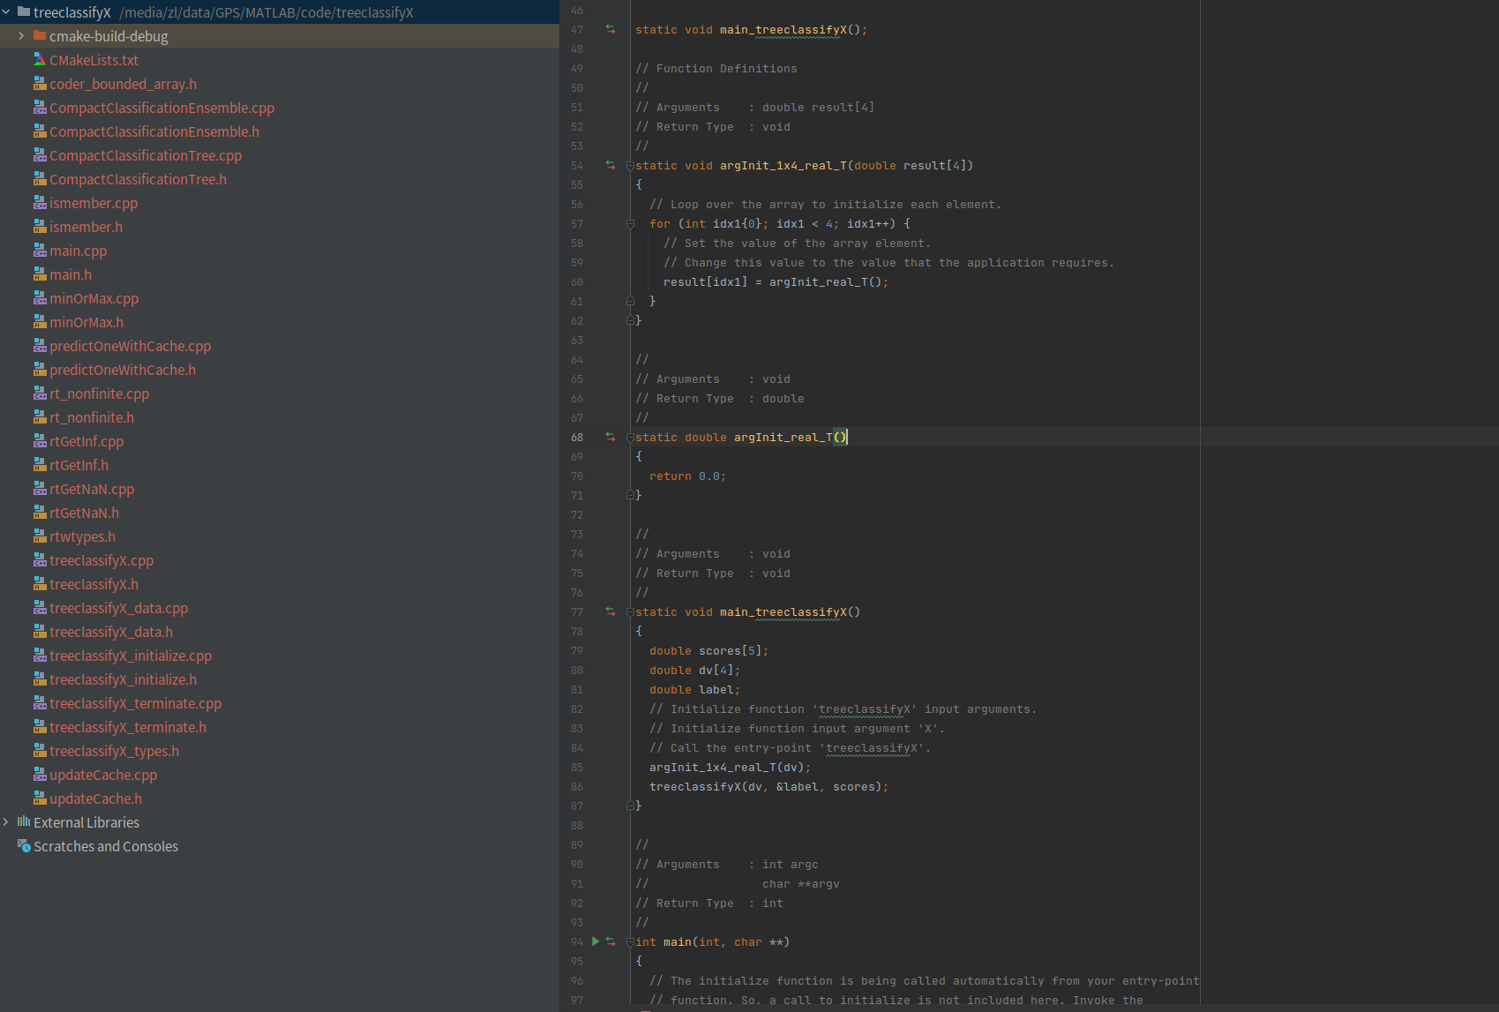
Task: Open treeclassifyX_types.h file
Action: [114, 751]
